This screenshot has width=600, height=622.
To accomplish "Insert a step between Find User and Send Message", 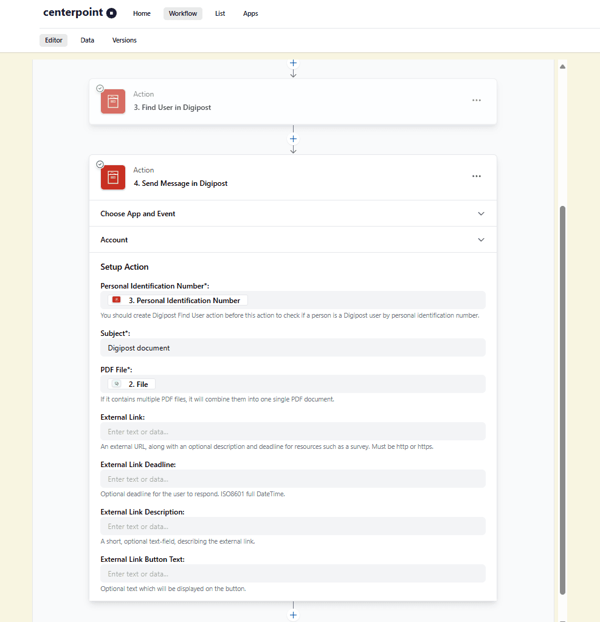I will (x=293, y=138).
